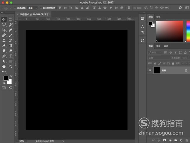The height and width of the screenshot is (143, 190).
Task: Open the workspace switcher icon
Action: (x=187, y=8)
